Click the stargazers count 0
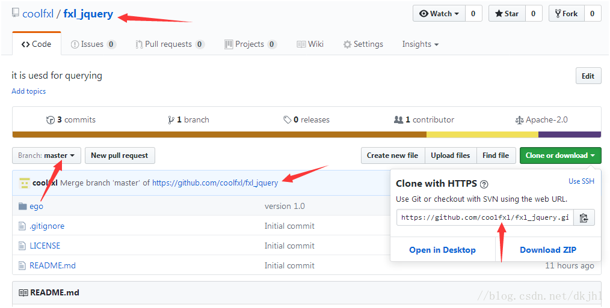 (x=534, y=14)
